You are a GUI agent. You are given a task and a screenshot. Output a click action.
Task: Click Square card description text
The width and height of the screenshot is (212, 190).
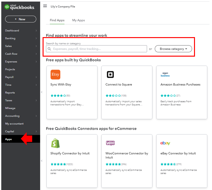tap(124, 103)
